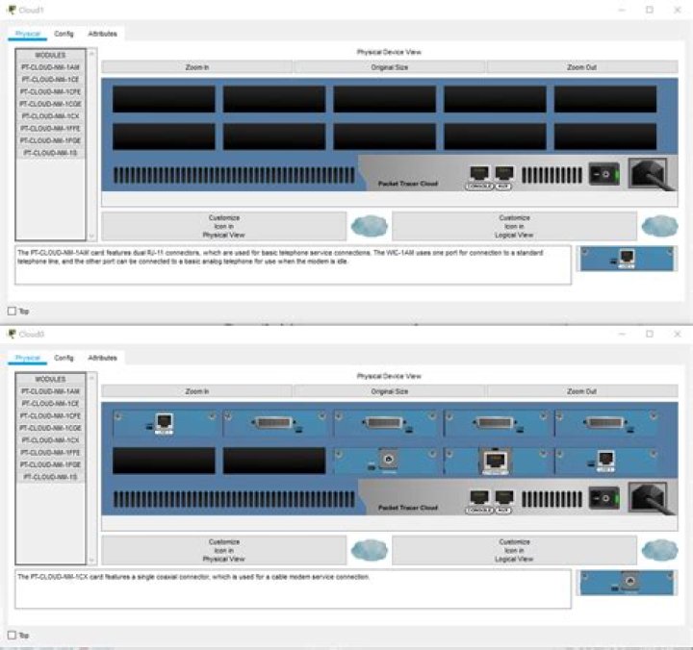Screen dimensions: 693x650
Task: Click Original Size in Cloud0 window
Action: [x=390, y=391]
